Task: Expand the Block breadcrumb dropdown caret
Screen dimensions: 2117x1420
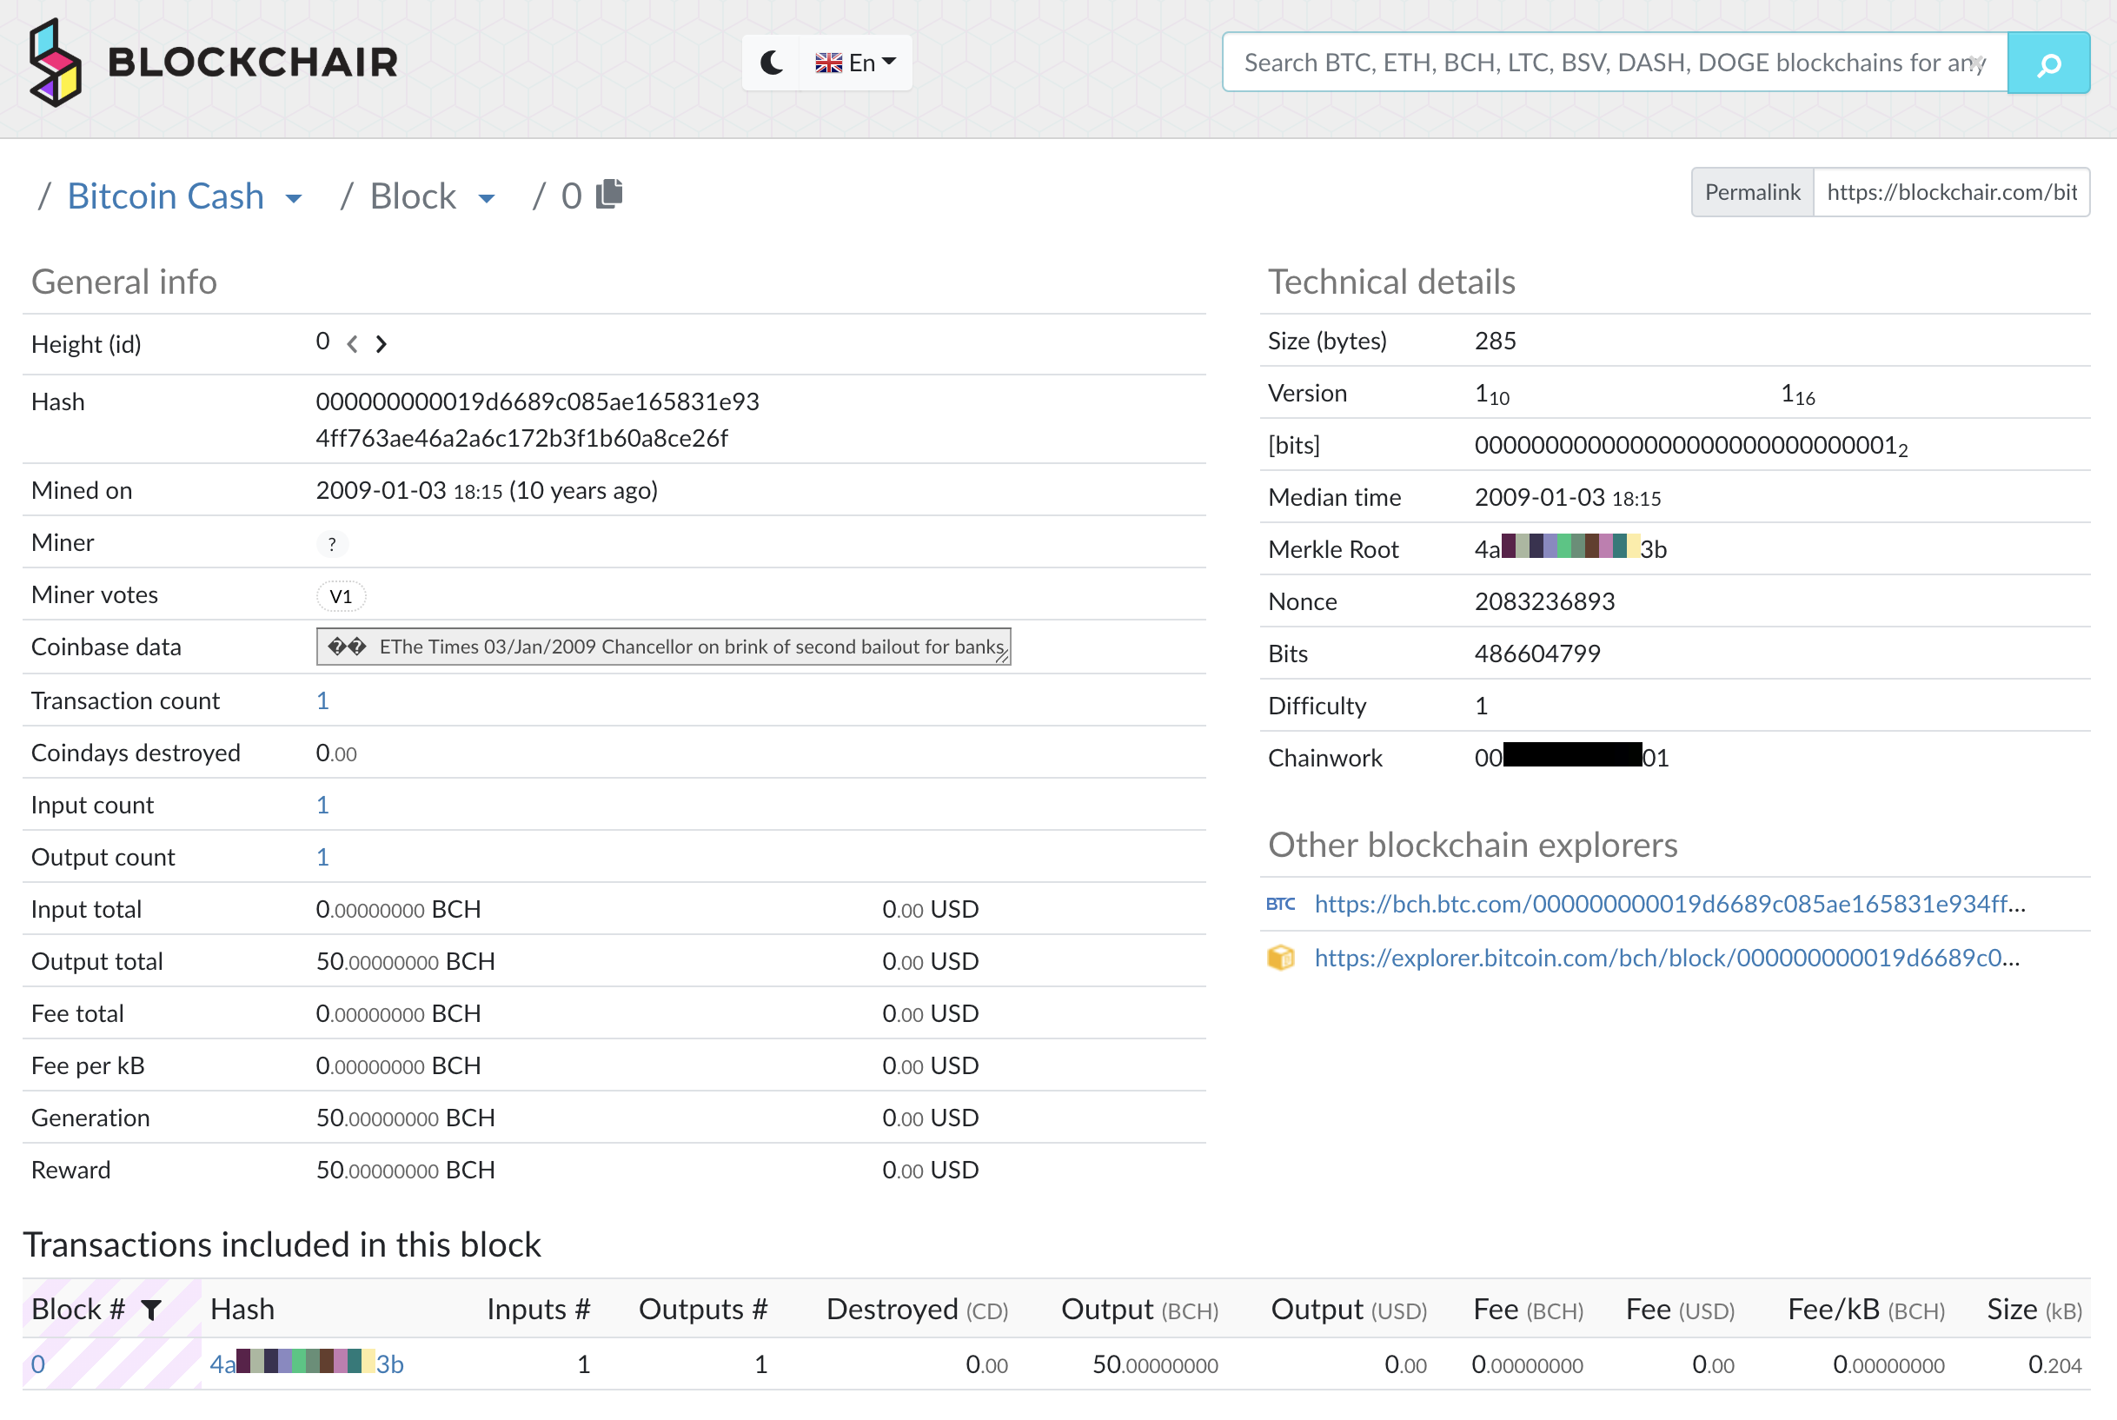Action: coord(487,198)
